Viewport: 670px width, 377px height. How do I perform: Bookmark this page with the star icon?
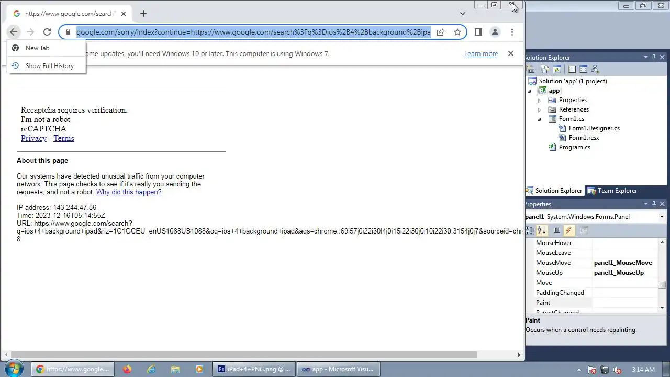[457, 32]
